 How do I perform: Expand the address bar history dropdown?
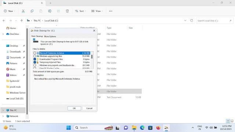pos(185,21)
